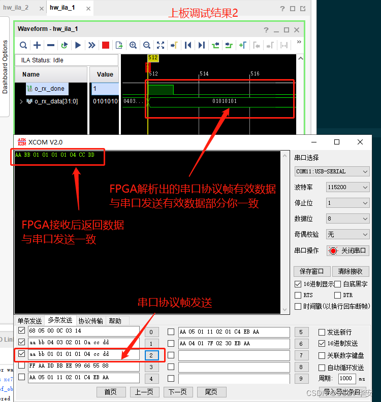
Task: Uncheck the row with 68 05 00 0C 03 14
Action: pos(21,330)
